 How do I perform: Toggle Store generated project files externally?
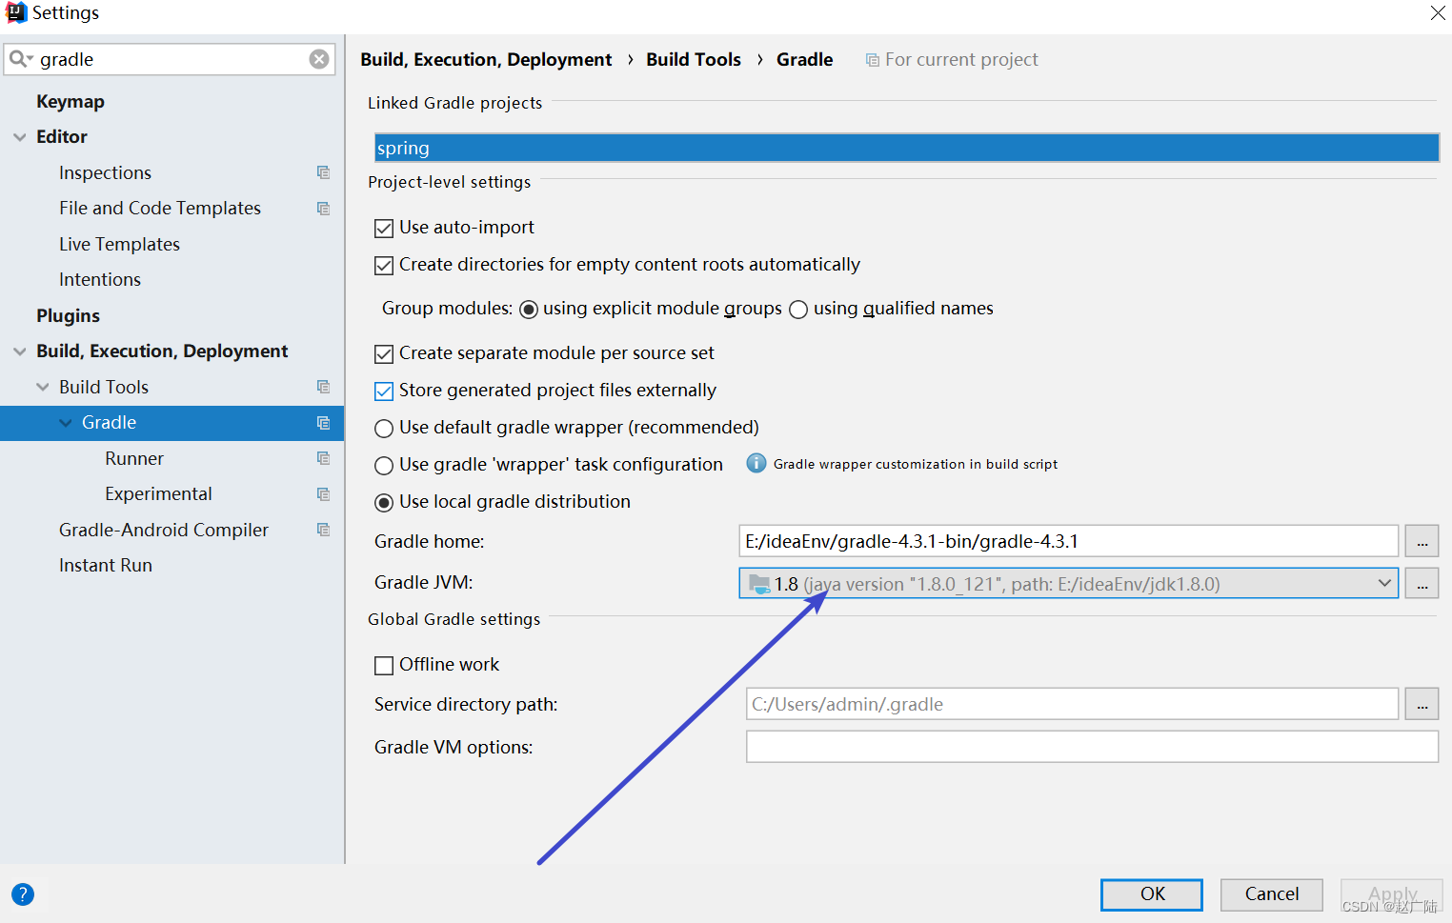(384, 391)
